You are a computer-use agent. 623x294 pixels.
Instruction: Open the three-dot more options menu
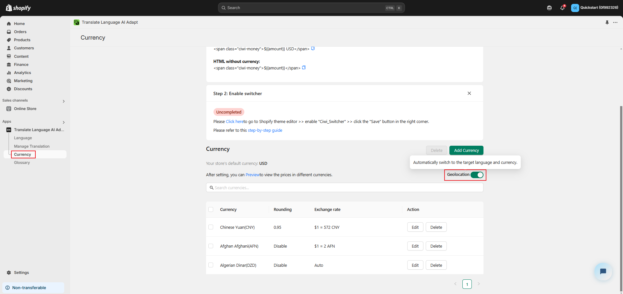tap(615, 22)
